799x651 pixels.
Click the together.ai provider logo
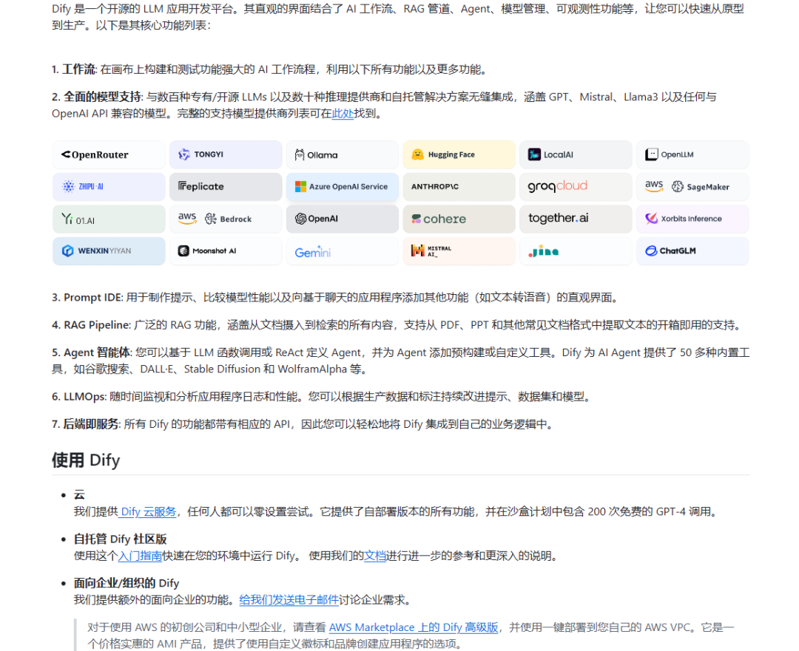[576, 219]
